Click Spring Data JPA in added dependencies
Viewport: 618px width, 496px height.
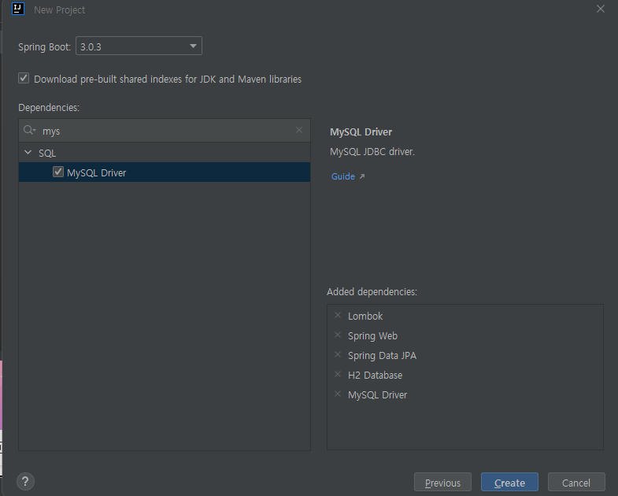pyautogui.click(x=382, y=356)
